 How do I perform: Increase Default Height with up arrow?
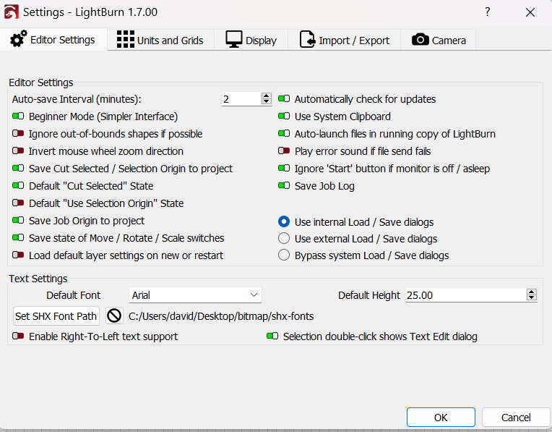(532, 292)
